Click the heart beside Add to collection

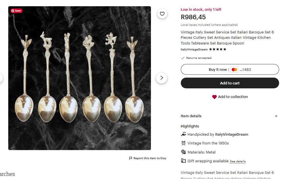point(214,97)
